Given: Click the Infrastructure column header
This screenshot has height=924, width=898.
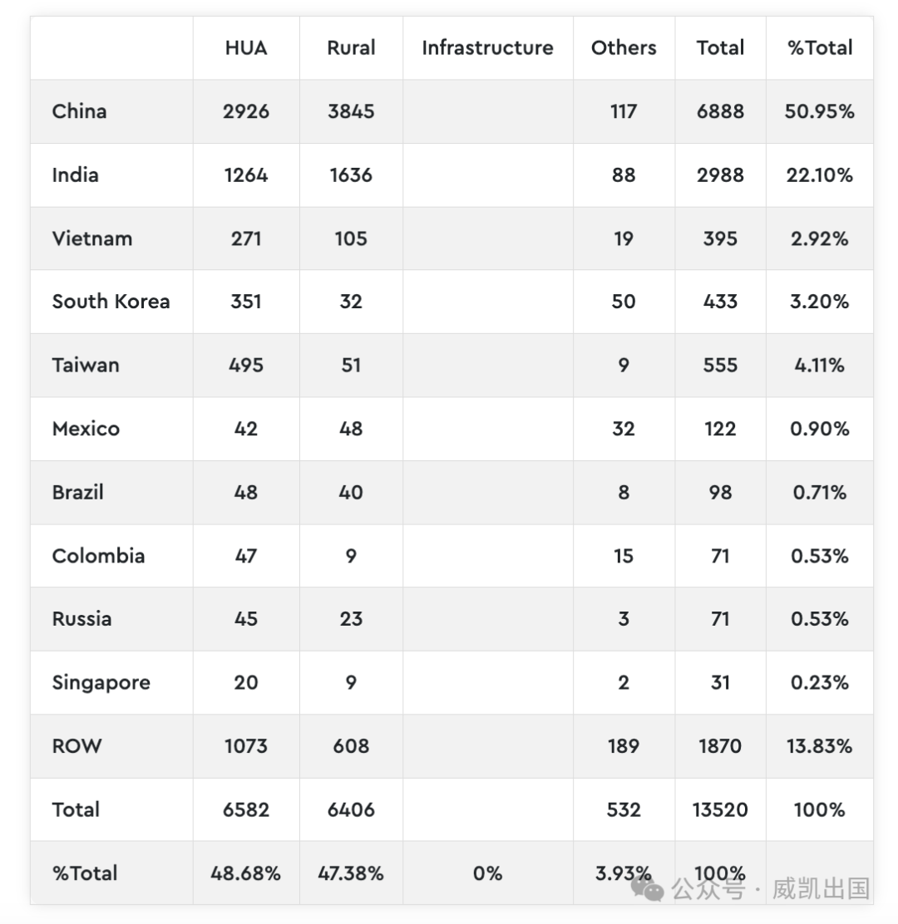Looking at the screenshot, I should (487, 48).
